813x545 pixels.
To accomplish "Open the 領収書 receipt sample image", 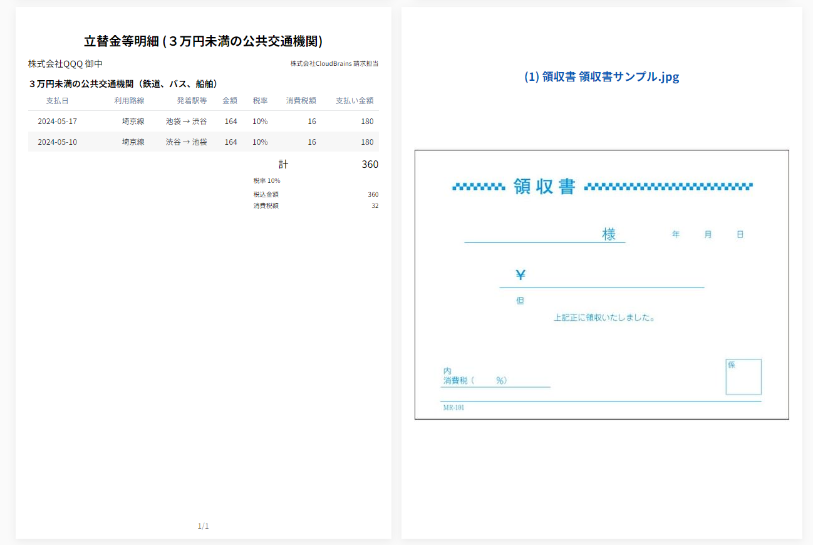I will click(602, 284).
